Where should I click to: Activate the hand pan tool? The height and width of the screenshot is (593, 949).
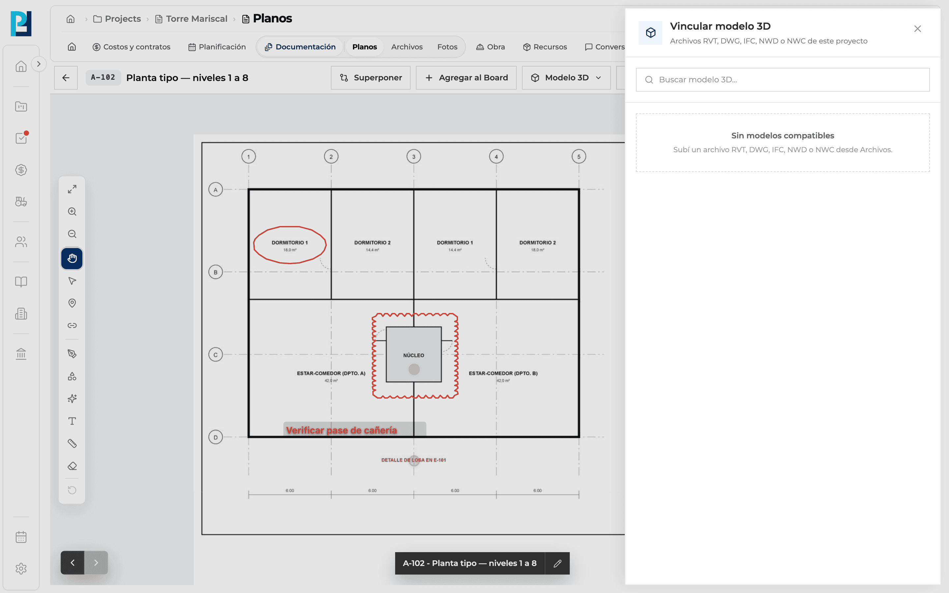[72, 259]
